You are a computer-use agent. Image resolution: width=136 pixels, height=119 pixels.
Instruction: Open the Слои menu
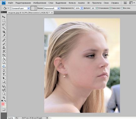click(x=51, y=3)
